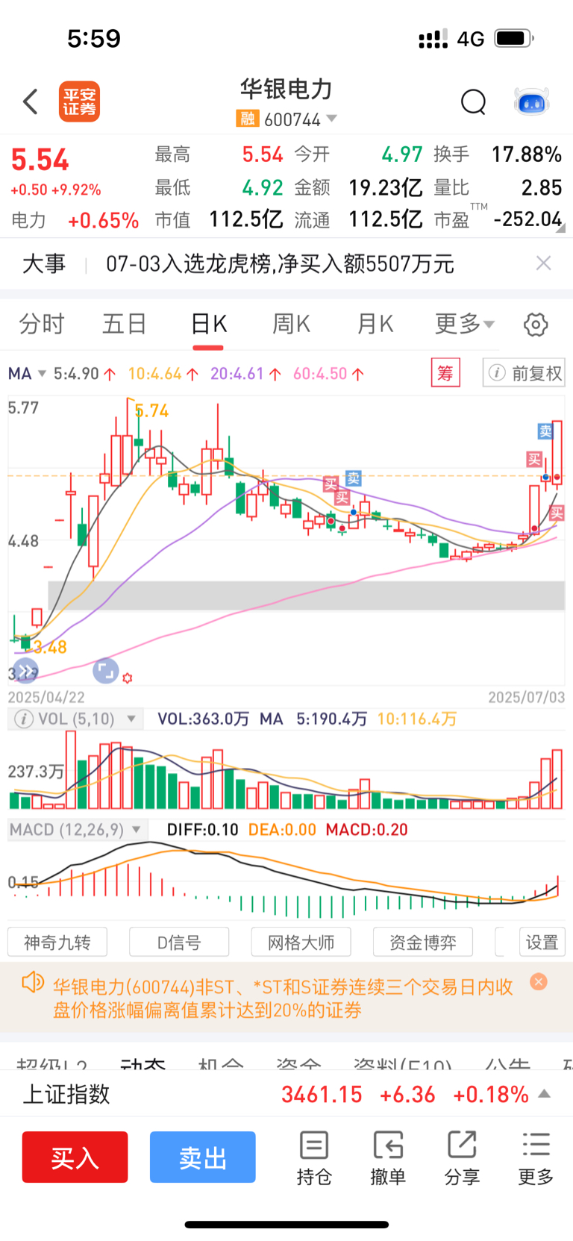Switch to the 月K tab
This screenshot has height=1241, width=573.
click(x=375, y=324)
